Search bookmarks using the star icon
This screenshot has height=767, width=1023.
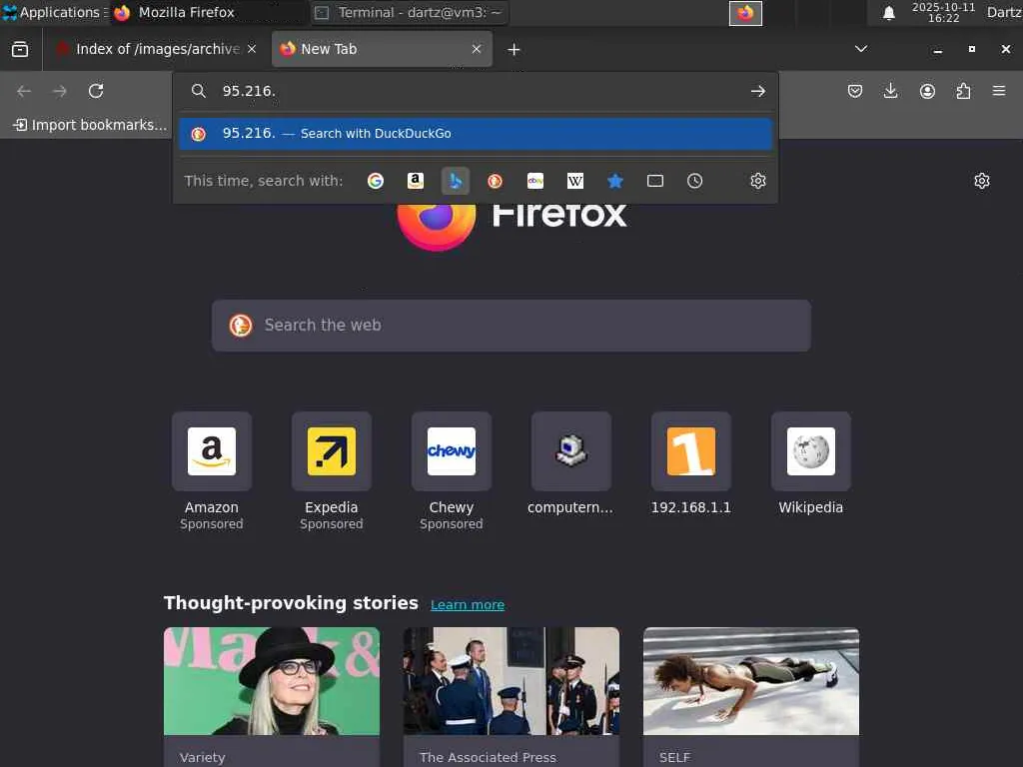pyautogui.click(x=615, y=181)
